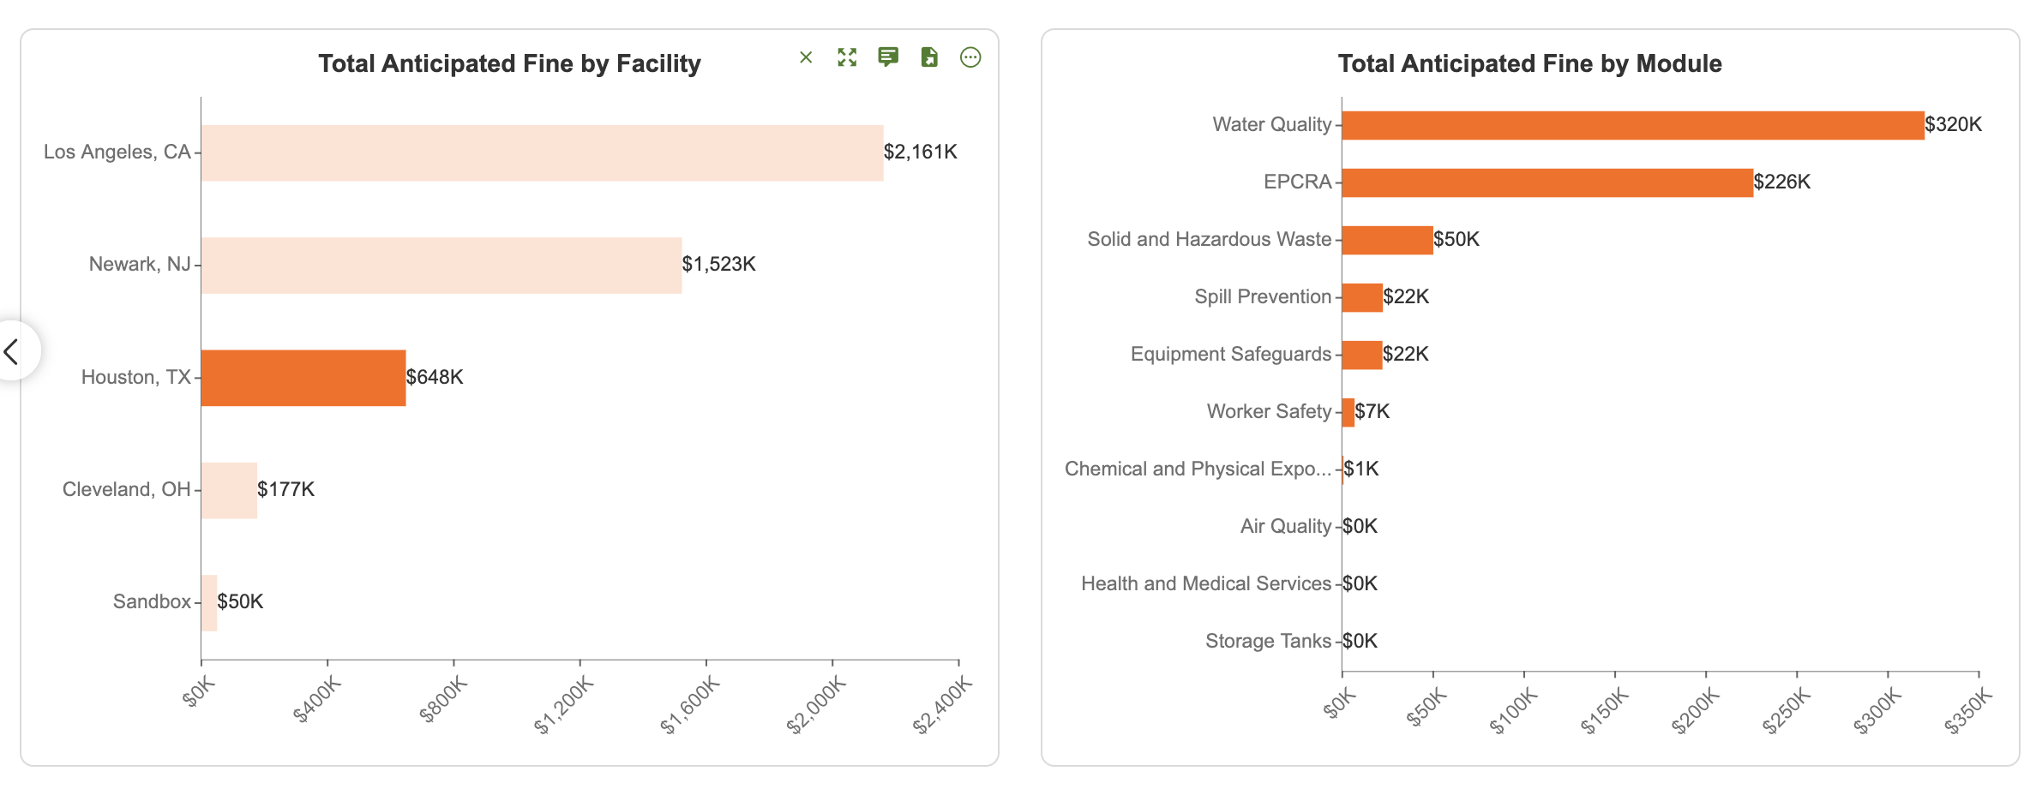Viewport: 2042px width, 795px height.
Task: Click the Worker Safety bar
Action: pyautogui.click(x=1348, y=412)
